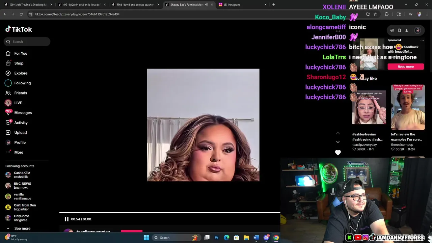Open sponsored ad's three-dot menu
Image resolution: width=432 pixels, height=243 pixels.
[x=422, y=40]
